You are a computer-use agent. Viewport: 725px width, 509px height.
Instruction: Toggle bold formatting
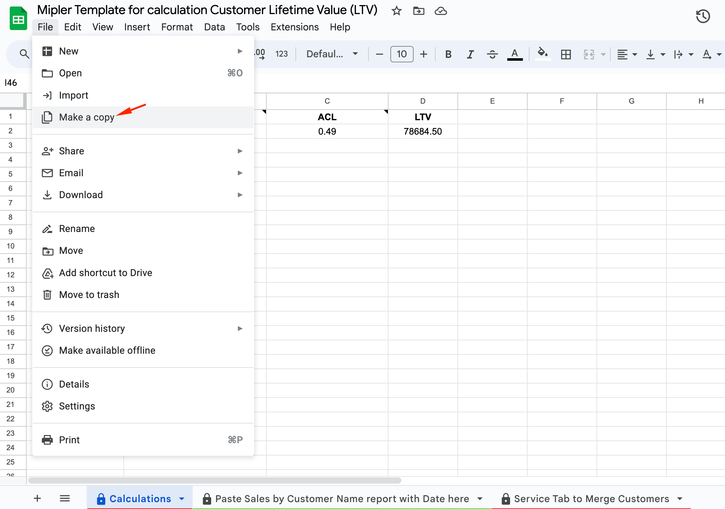point(448,54)
